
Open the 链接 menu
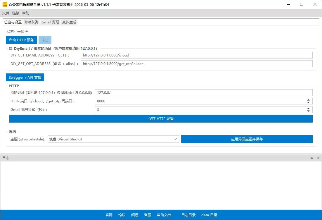[x=16, y=13]
